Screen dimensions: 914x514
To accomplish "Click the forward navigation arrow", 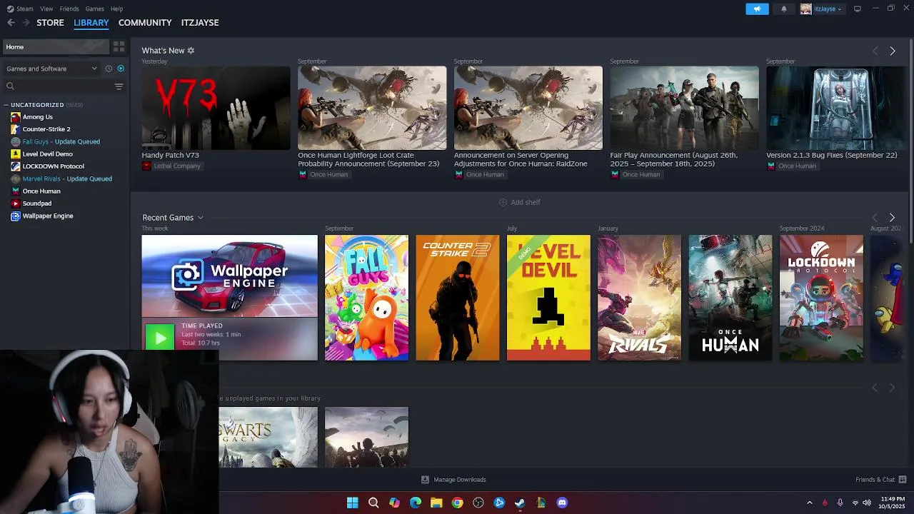I will point(27,23).
